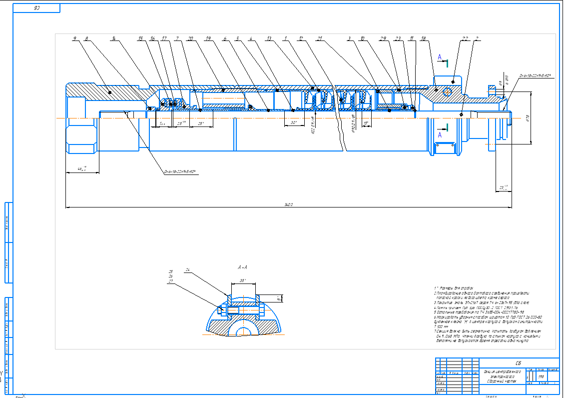Screen dimensions: 564x398
Task: Click part callout number 29
Action: coord(383,38)
